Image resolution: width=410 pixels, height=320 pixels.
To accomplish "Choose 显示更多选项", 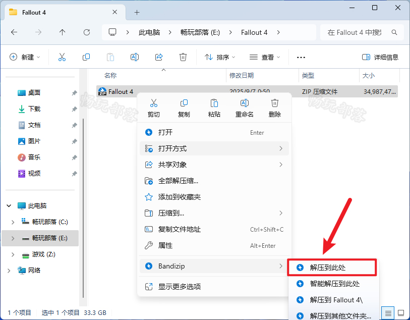I will [214, 287].
